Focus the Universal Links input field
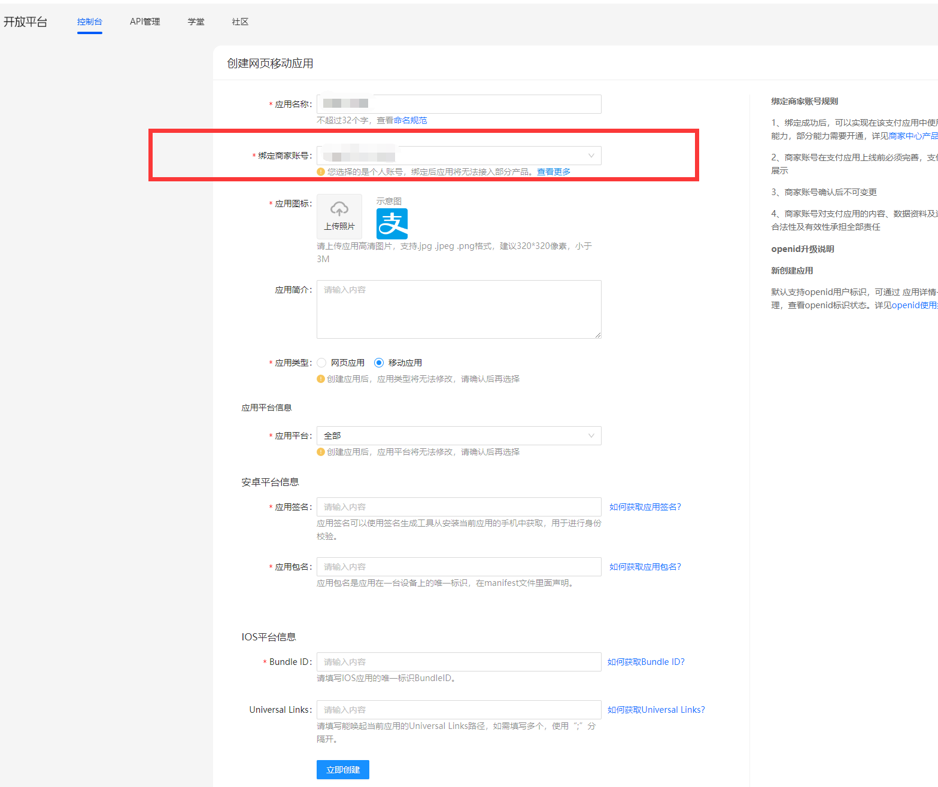 pyautogui.click(x=459, y=710)
